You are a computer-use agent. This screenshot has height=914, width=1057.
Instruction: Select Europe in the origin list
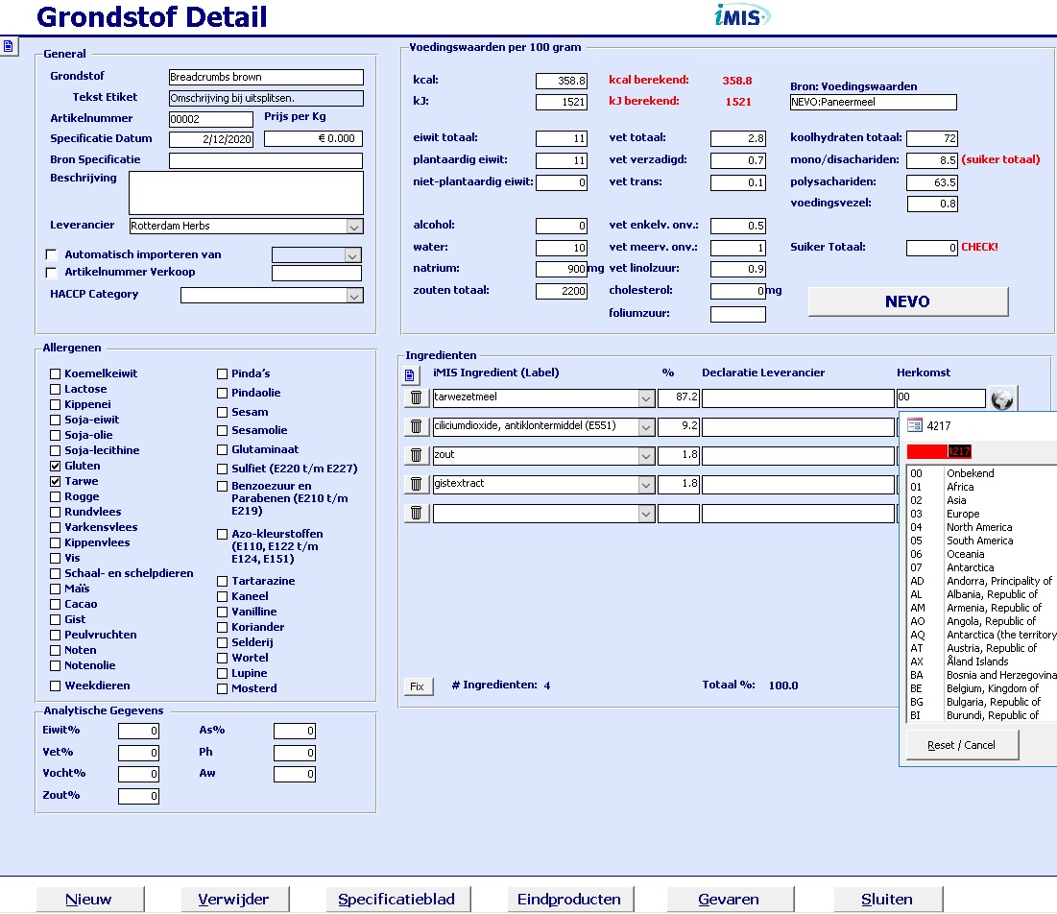point(982,514)
